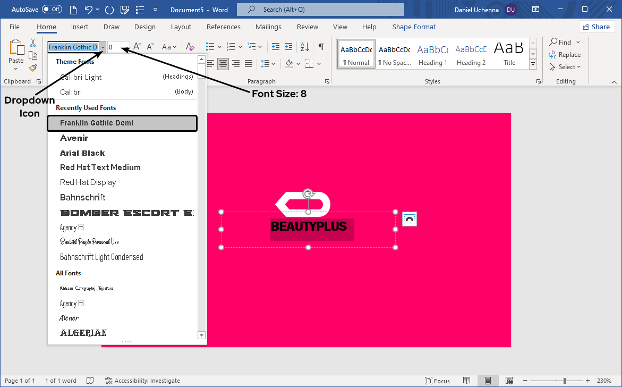Click the Sort A-Z icon
This screenshot has height=387, width=622.
(x=305, y=47)
